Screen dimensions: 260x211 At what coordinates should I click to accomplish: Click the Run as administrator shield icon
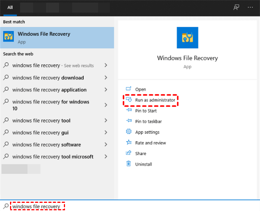point(129,100)
